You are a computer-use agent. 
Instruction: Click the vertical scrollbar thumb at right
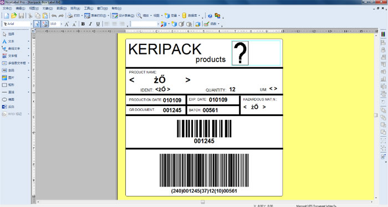click(376, 115)
